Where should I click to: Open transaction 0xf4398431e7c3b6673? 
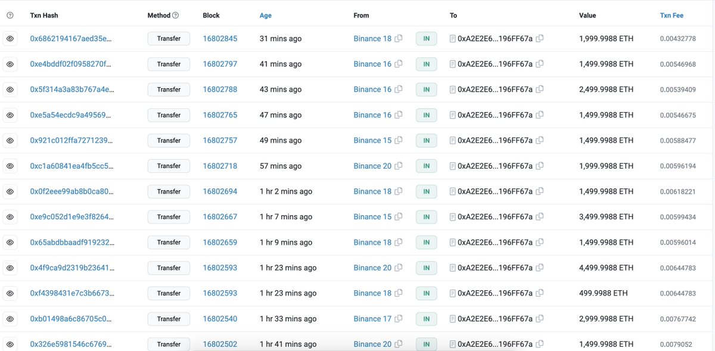pyautogui.click(x=71, y=293)
